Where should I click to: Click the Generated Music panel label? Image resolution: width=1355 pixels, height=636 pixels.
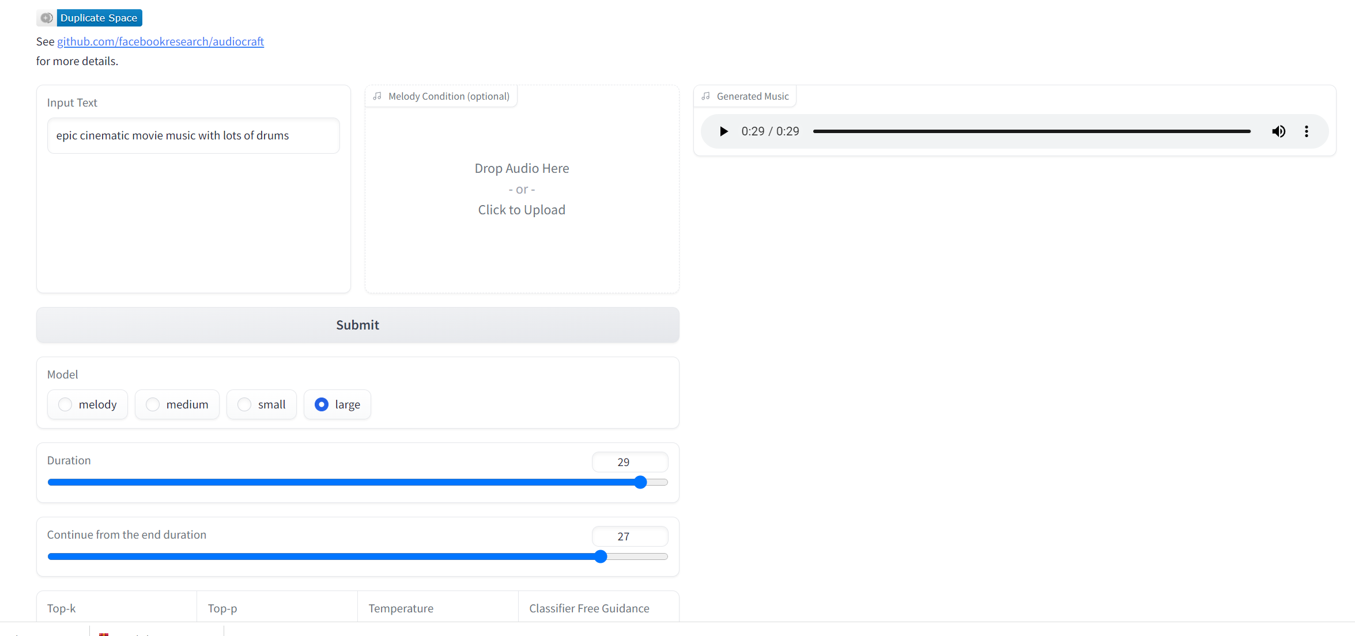click(752, 96)
